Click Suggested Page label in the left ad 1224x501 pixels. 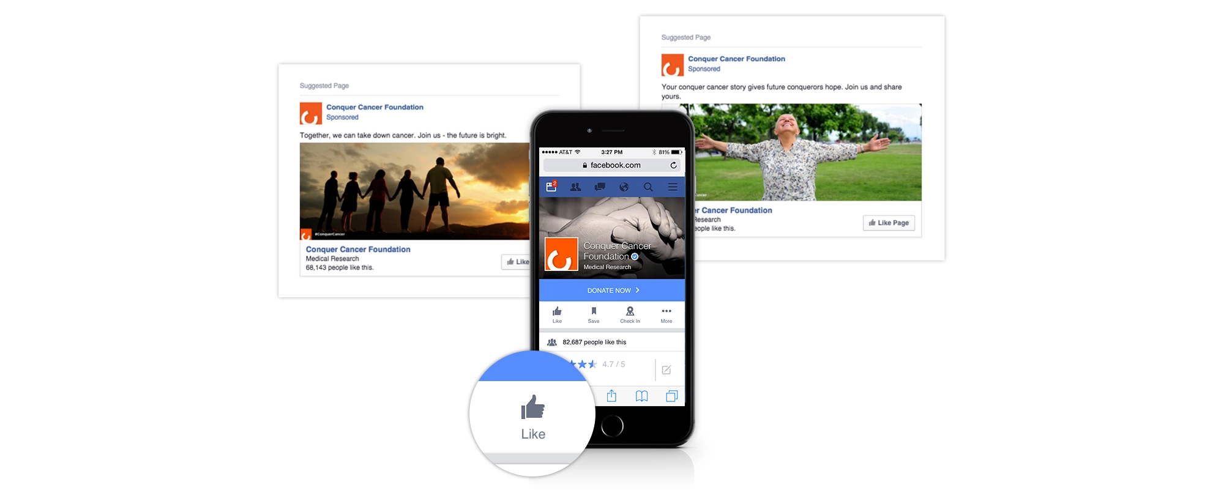tap(324, 86)
